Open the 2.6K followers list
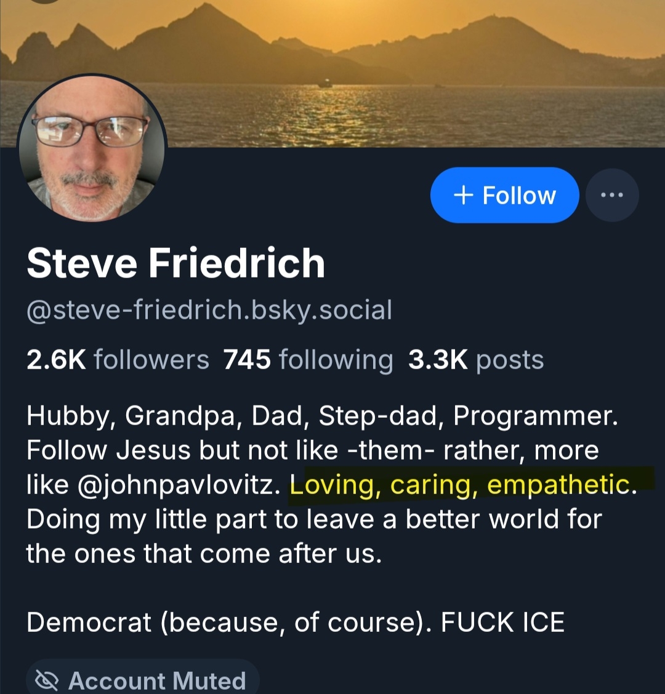 pyautogui.click(x=118, y=359)
